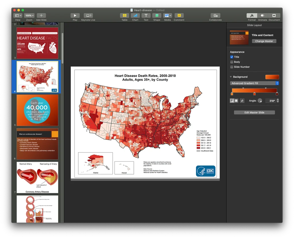This screenshot has width=294, height=238.
Task: Open the View options menu
Action: tap(18, 16)
